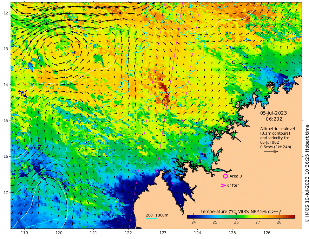Click latitude axis label -15

click(x=5, y=121)
